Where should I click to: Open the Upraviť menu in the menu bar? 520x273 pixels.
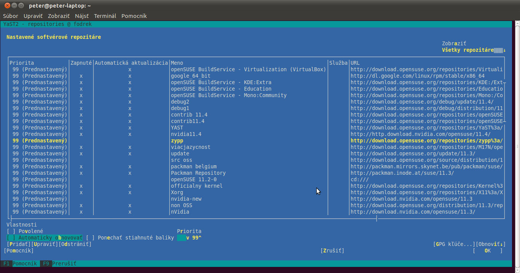[33, 16]
